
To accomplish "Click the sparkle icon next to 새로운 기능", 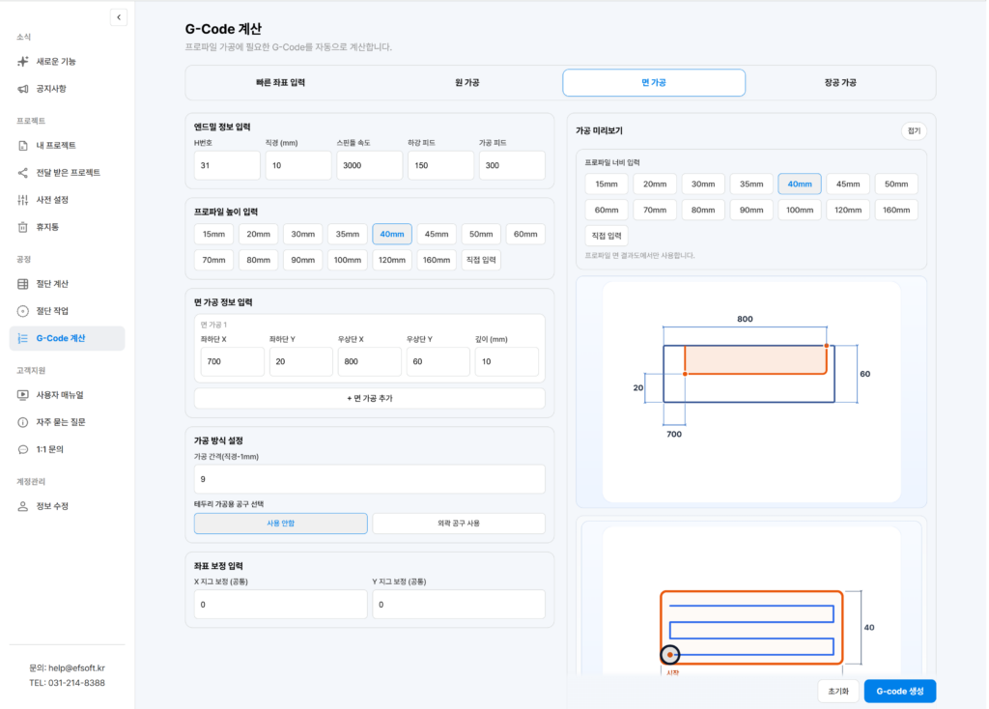I will [x=23, y=61].
